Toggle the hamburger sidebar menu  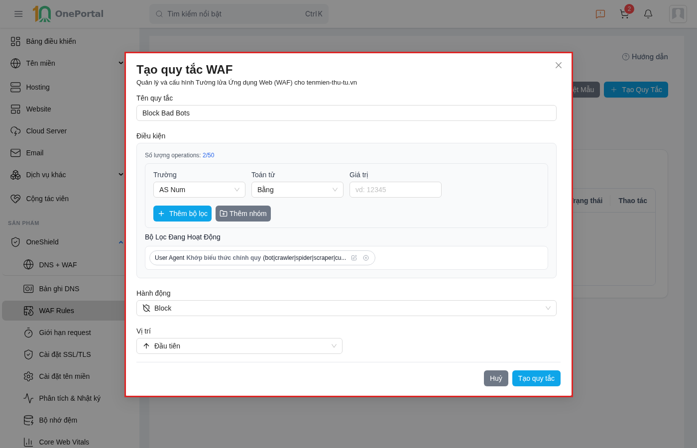pos(18,14)
